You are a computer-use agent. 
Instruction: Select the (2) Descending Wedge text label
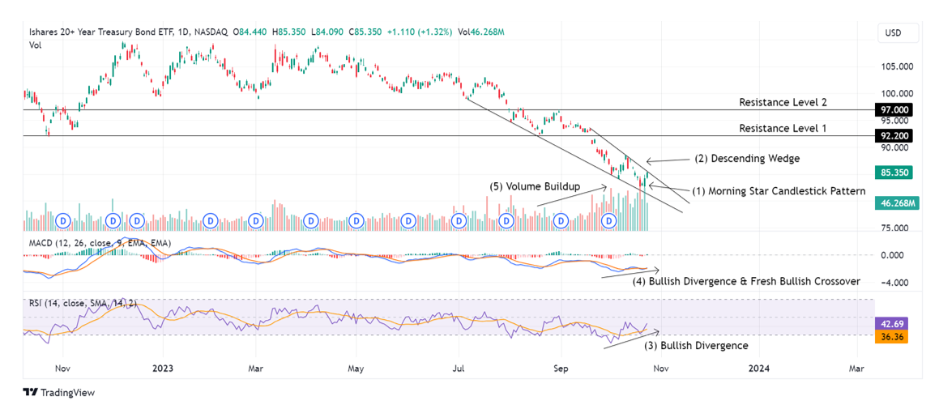747,160
